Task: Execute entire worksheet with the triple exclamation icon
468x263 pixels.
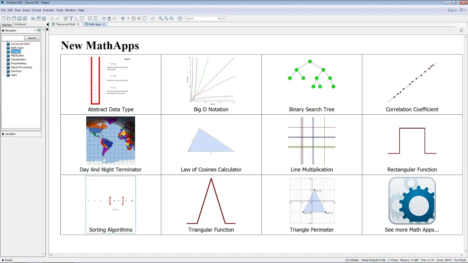Action: [122, 18]
